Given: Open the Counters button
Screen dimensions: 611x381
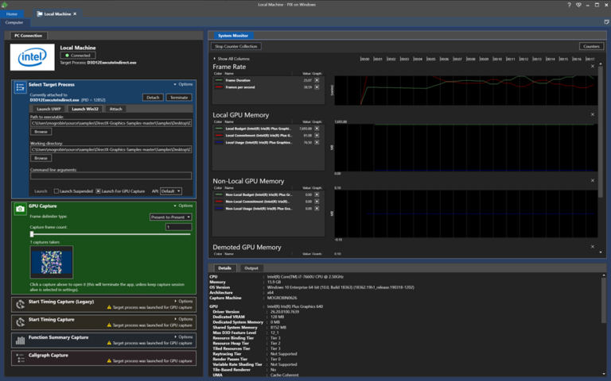Looking at the screenshot, I should click(591, 46).
